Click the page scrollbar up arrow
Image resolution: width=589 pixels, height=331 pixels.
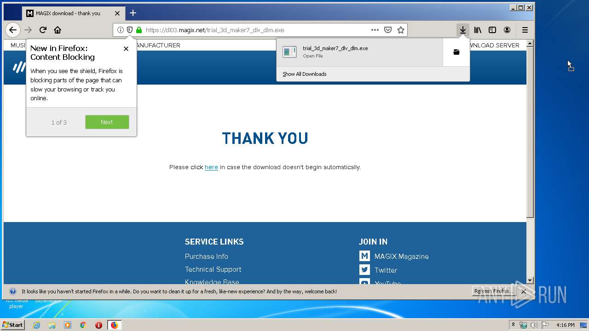coord(530,43)
